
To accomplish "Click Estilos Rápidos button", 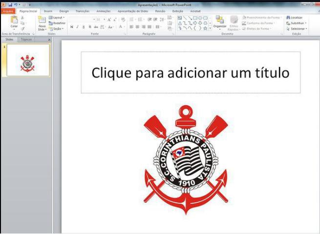I will pyautogui.click(x=234, y=23).
